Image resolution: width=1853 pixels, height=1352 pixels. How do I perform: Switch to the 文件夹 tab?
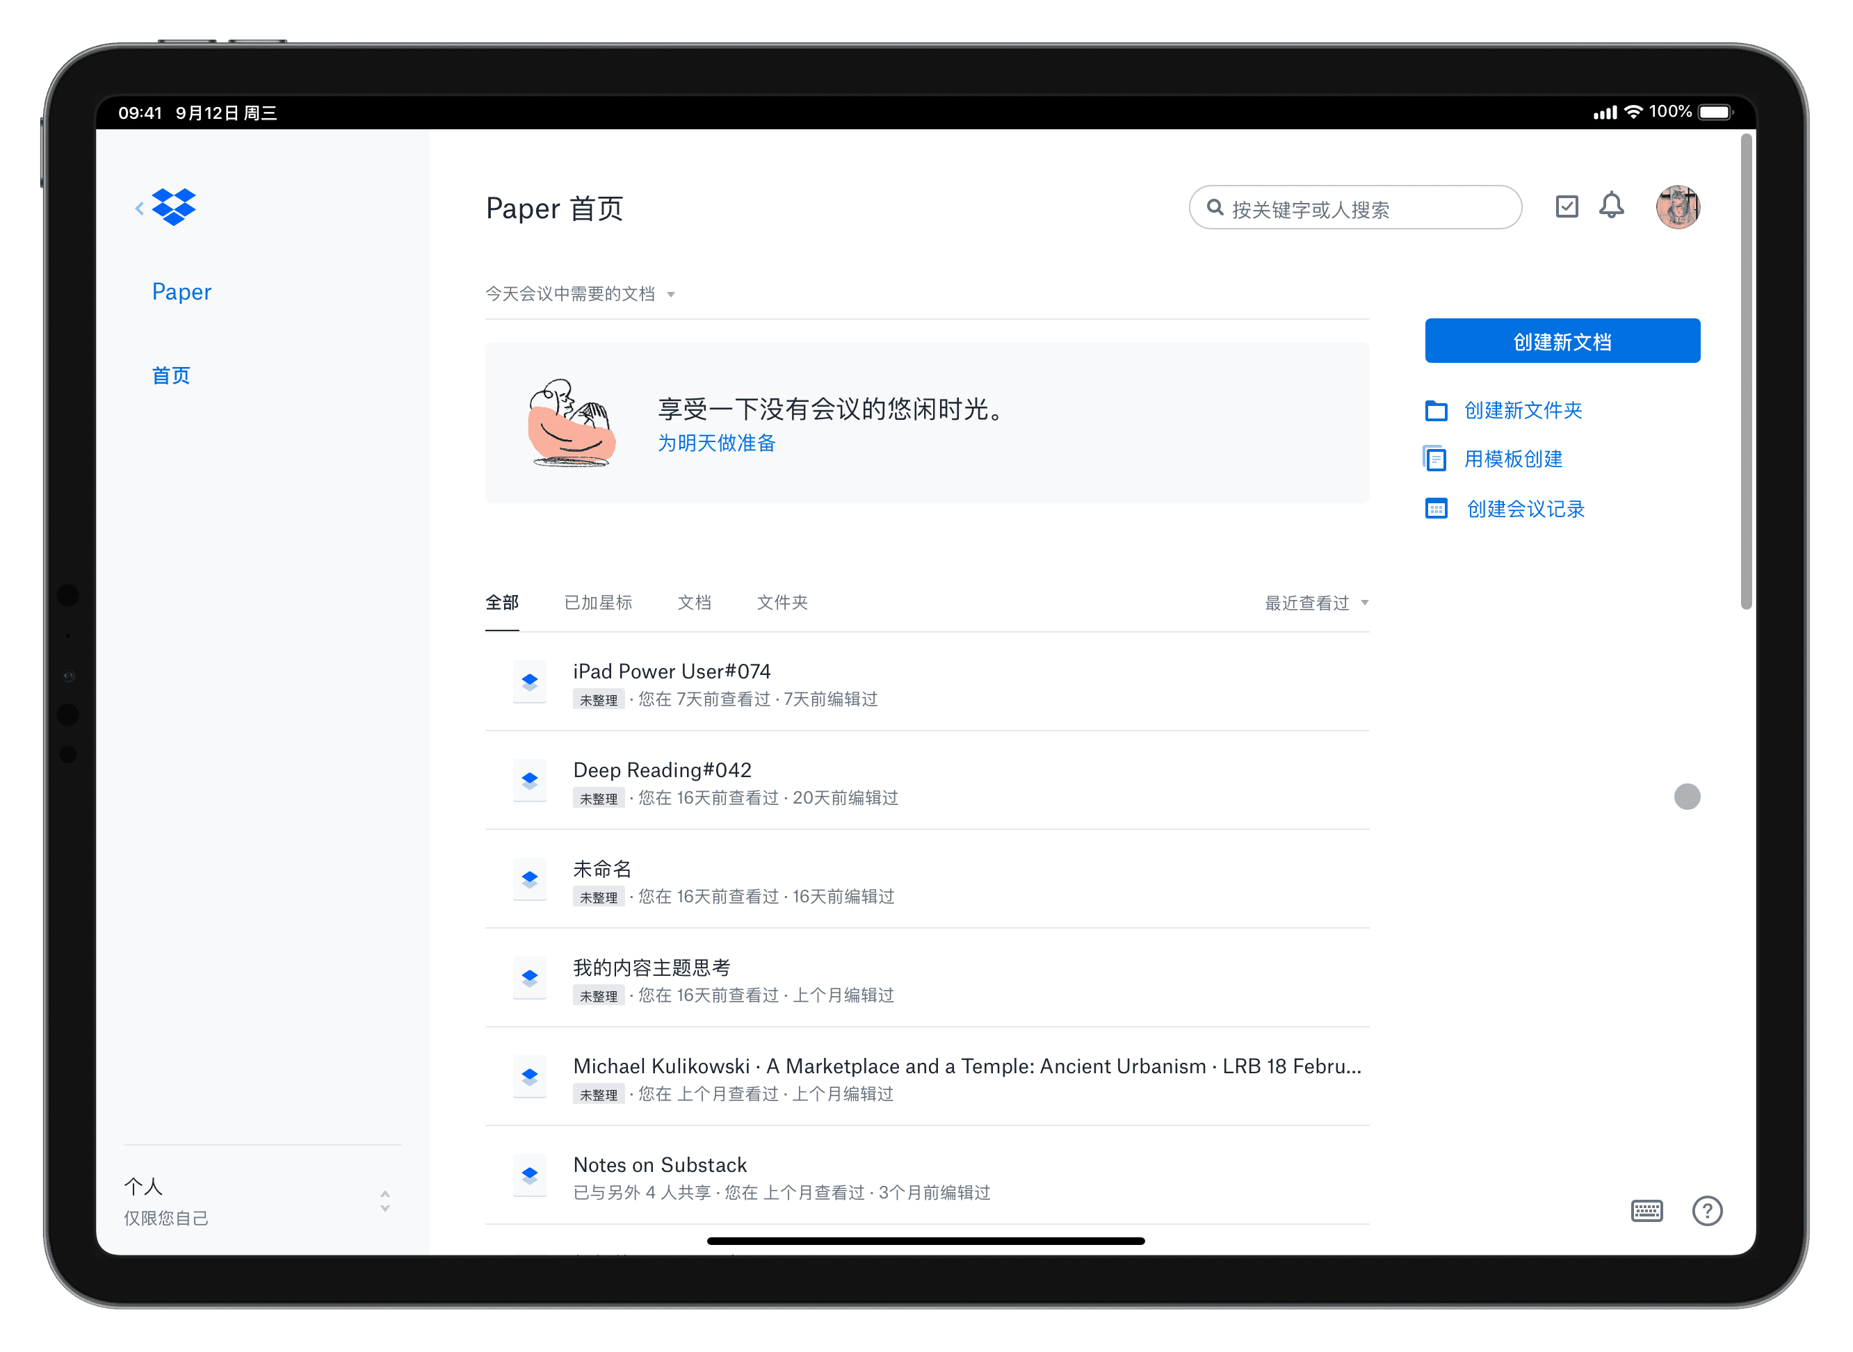[x=782, y=603]
